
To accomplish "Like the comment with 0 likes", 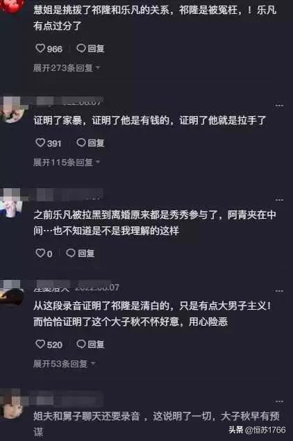I will point(40,253).
